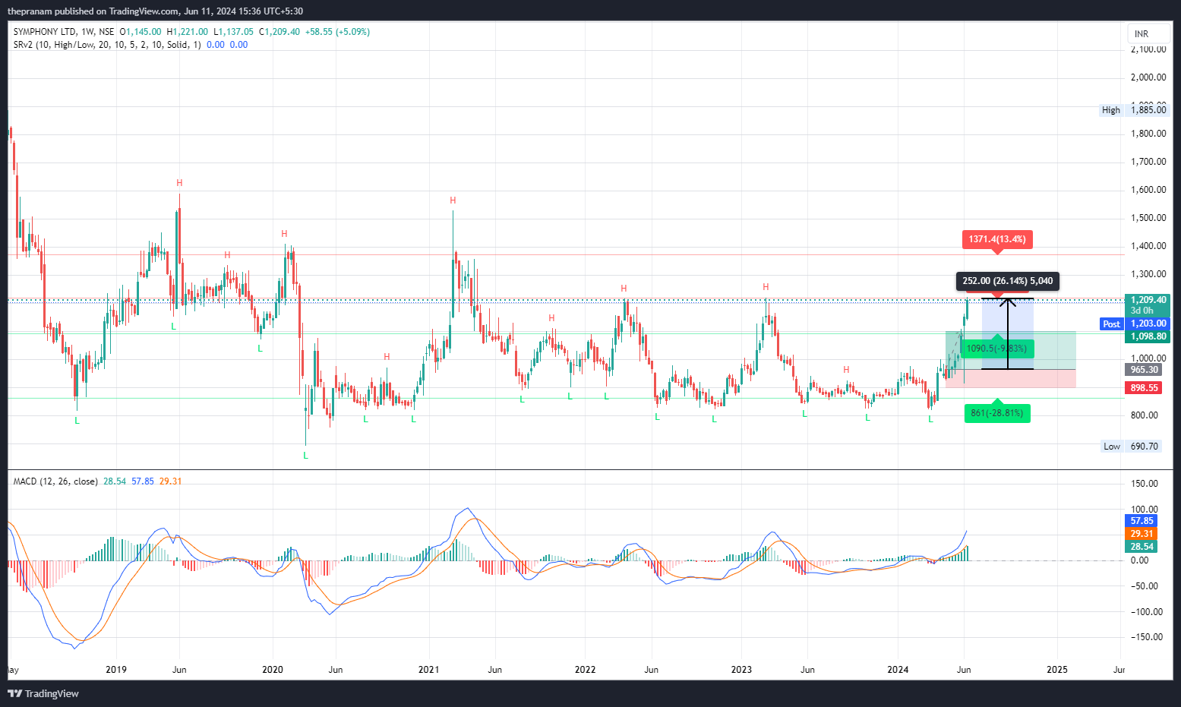Click the blue MACD value 57.85 axis label
The height and width of the screenshot is (707, 1181).
tap(1142, 521)
